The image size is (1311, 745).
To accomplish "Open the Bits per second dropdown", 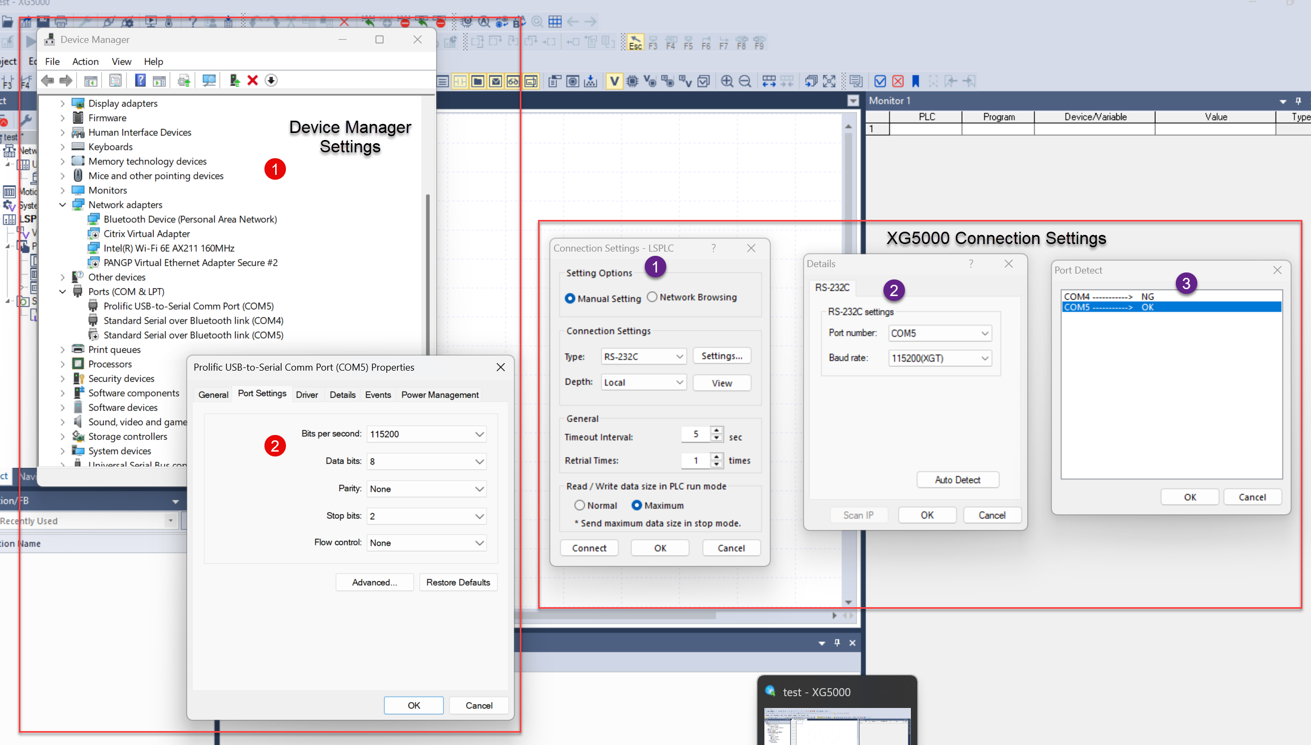I will click(479, 434).
